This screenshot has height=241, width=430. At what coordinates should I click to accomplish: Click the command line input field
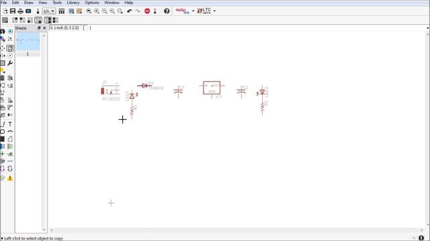pos(258,28)
